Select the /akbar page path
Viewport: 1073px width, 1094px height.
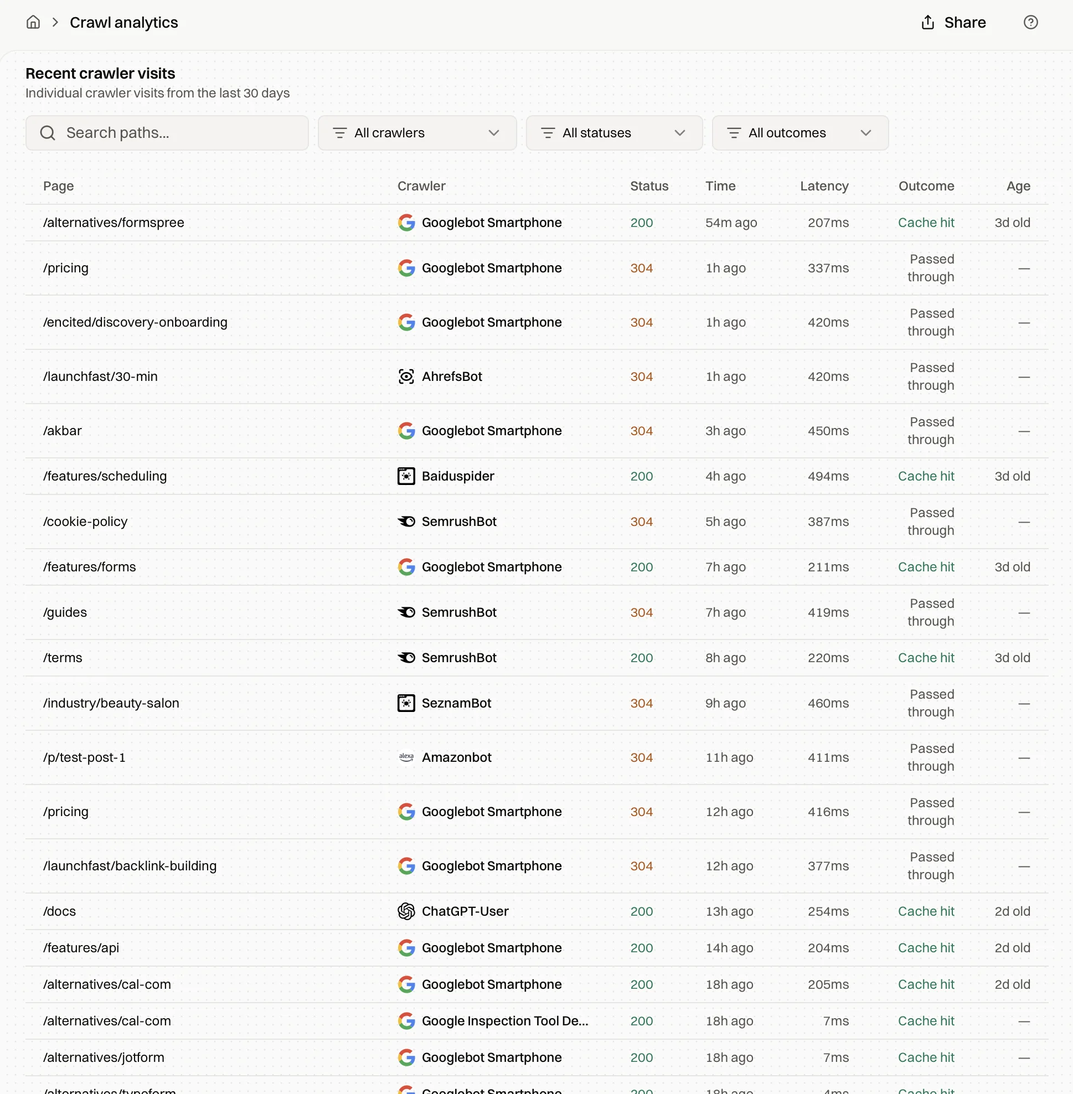point(62,430)
